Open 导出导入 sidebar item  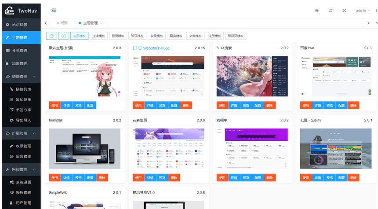[21, 121]
